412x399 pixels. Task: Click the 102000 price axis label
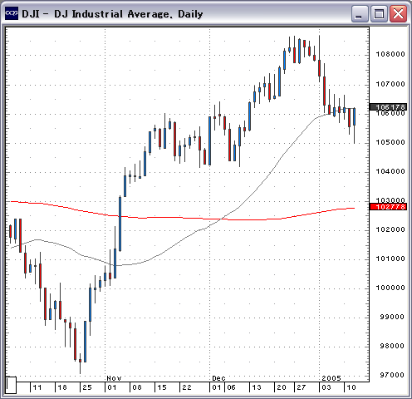tap(390, 229)
